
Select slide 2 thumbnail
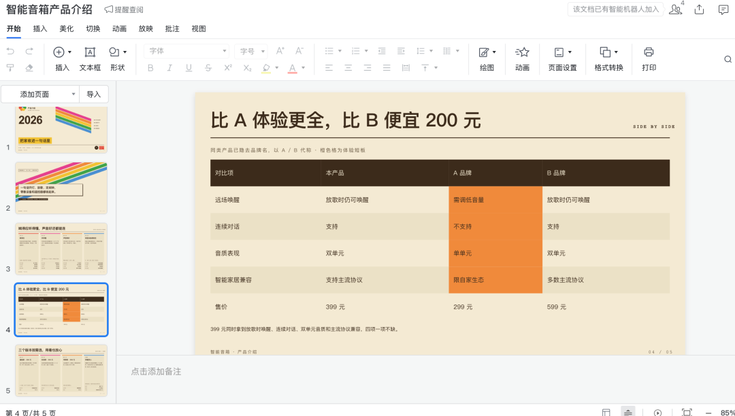tap(61, 188)
